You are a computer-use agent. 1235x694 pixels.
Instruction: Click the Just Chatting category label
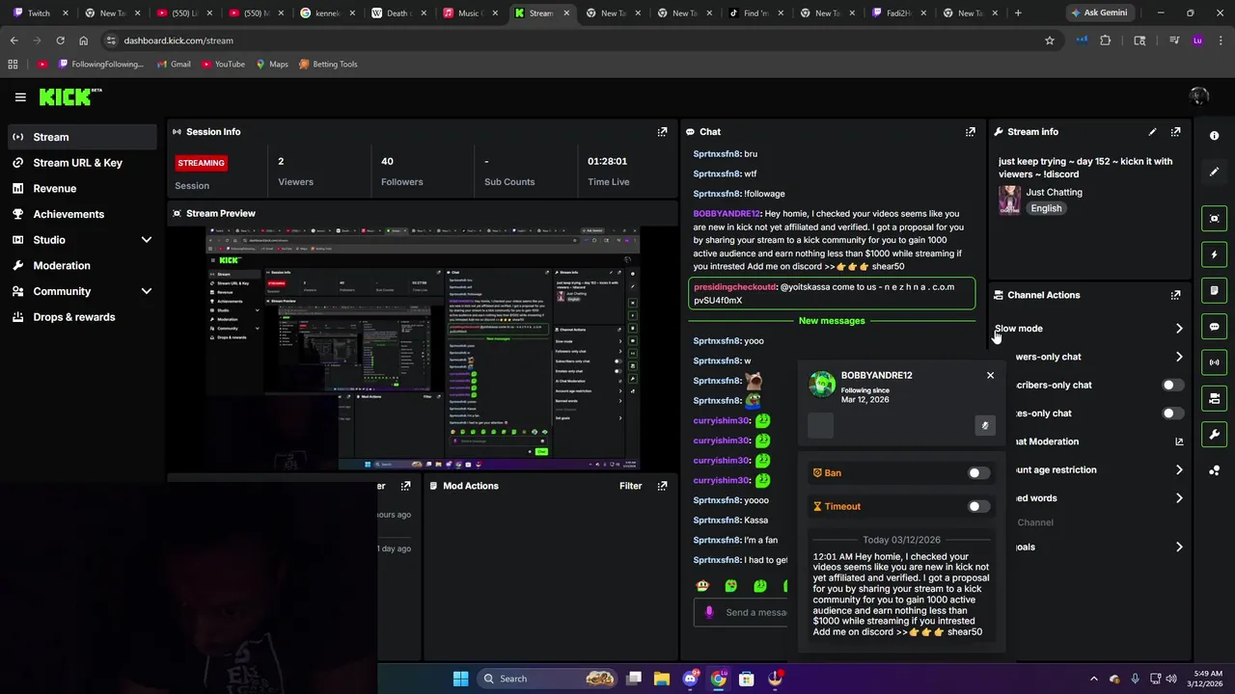pos(1055,193)
